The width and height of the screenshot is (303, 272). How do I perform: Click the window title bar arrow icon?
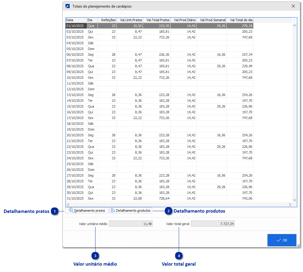pos(68,6)
